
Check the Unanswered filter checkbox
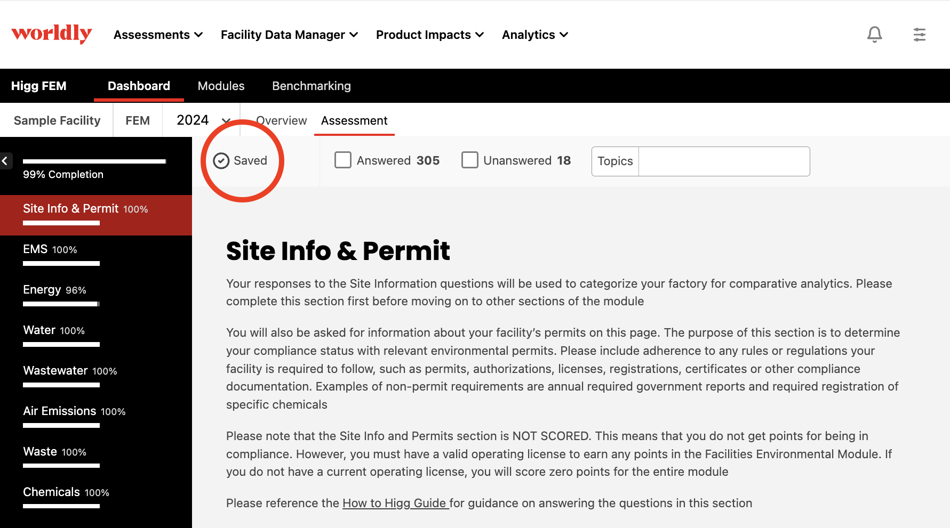469,160
